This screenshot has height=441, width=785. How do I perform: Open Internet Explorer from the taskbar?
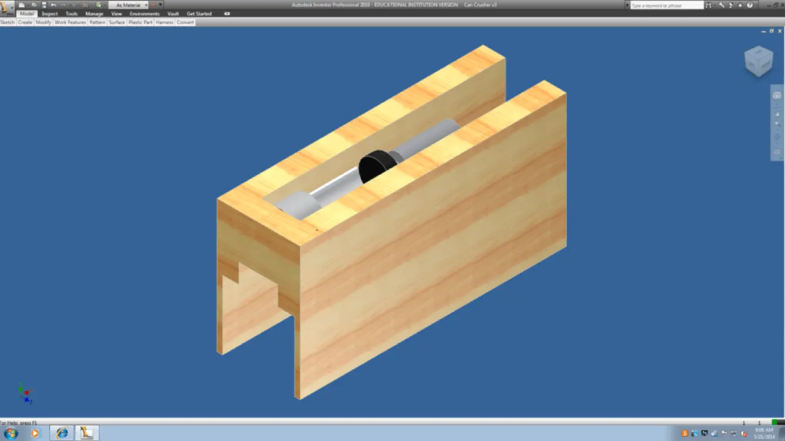pos(62,433)
